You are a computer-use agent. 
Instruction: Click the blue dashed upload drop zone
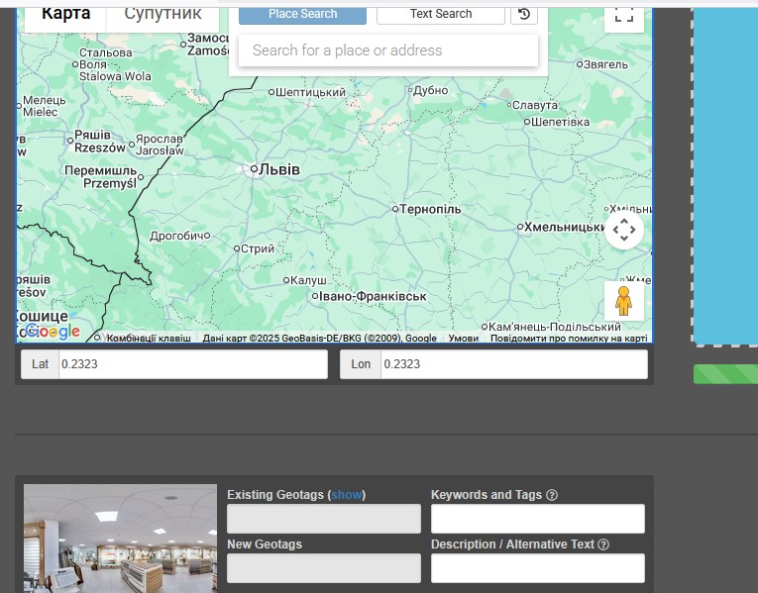point(725,175)
